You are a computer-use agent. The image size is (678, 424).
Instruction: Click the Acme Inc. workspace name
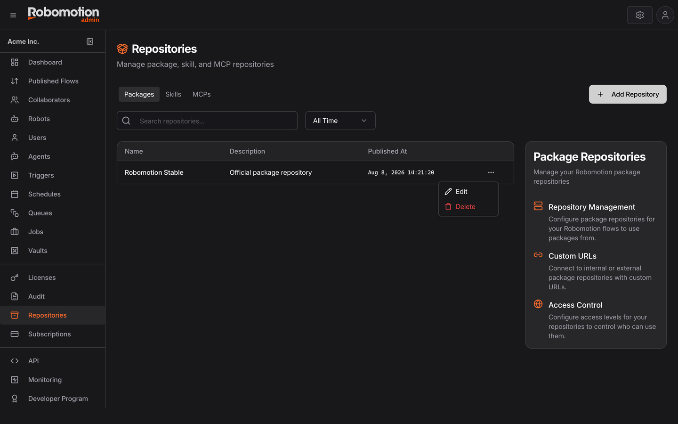point(23,41)
